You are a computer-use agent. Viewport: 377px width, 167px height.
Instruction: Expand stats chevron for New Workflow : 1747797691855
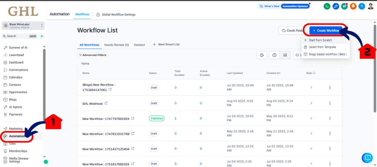click(x=311, y=119)
